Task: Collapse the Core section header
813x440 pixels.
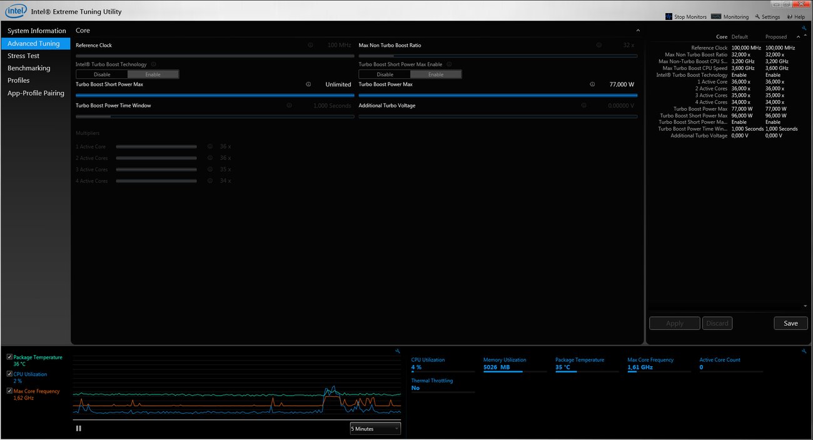Action: coord(638,30)
